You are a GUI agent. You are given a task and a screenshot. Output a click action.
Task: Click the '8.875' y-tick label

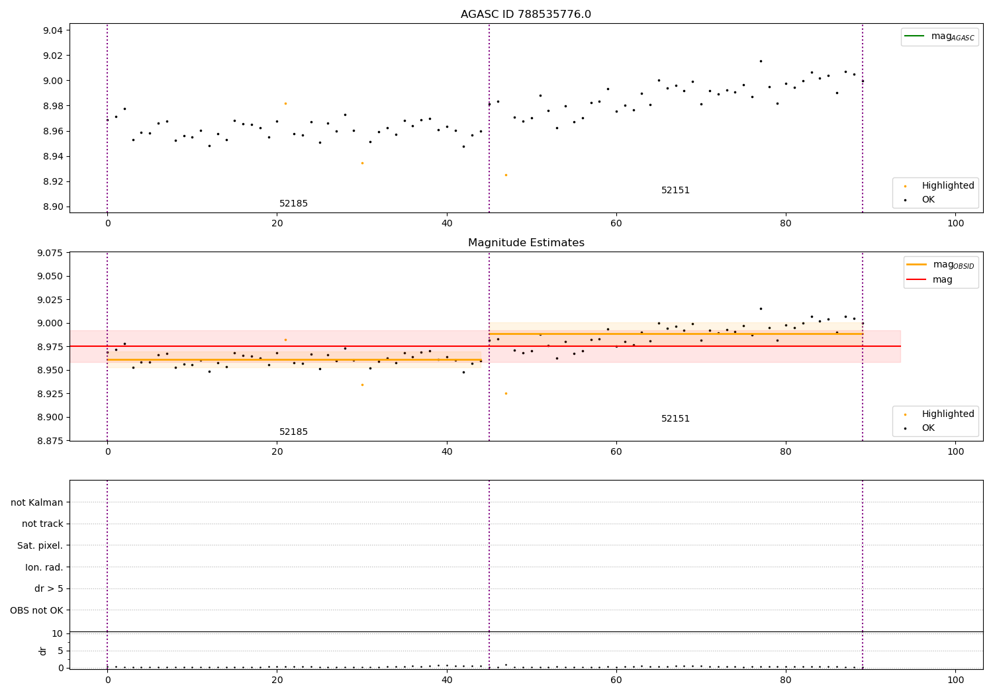coord(50,441)
